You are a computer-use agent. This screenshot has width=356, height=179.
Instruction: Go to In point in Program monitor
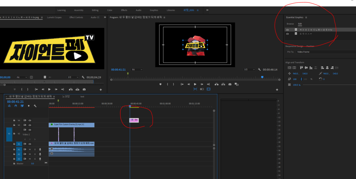click(182, 84)
